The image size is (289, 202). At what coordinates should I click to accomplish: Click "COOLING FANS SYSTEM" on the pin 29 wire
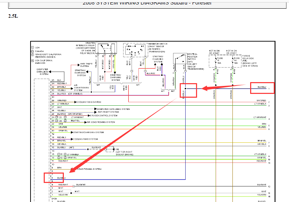(x=89, y=102)
